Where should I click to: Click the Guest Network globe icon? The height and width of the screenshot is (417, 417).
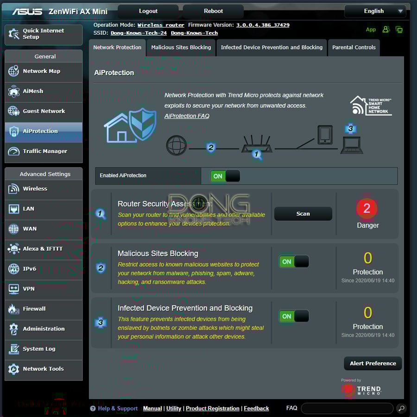pos(13,111)
